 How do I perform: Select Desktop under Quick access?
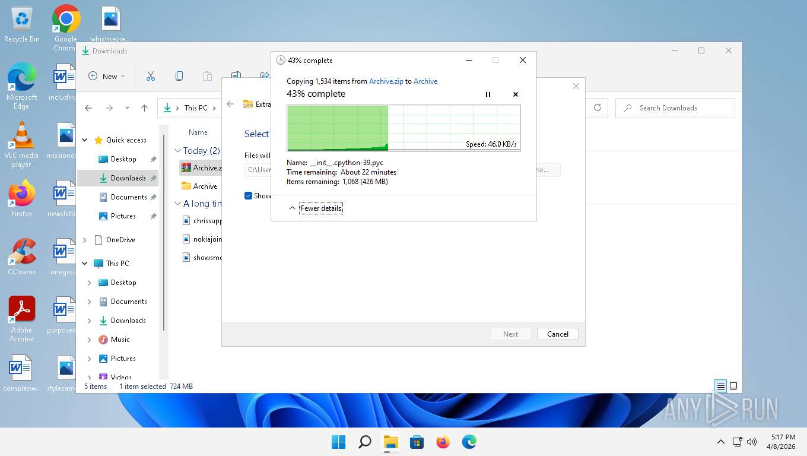click(123, 159)
